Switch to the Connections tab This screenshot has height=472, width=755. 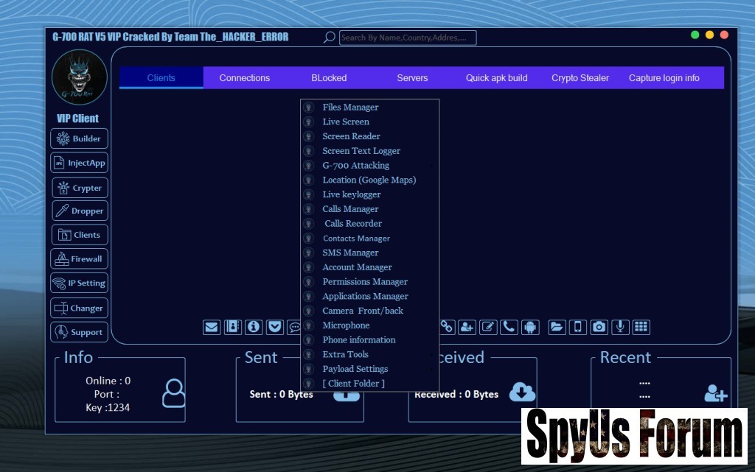(x=245, y=78)
